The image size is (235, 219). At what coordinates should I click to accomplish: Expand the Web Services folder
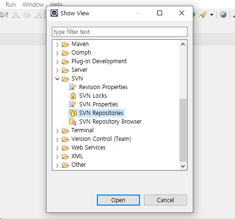coord(57,148)
